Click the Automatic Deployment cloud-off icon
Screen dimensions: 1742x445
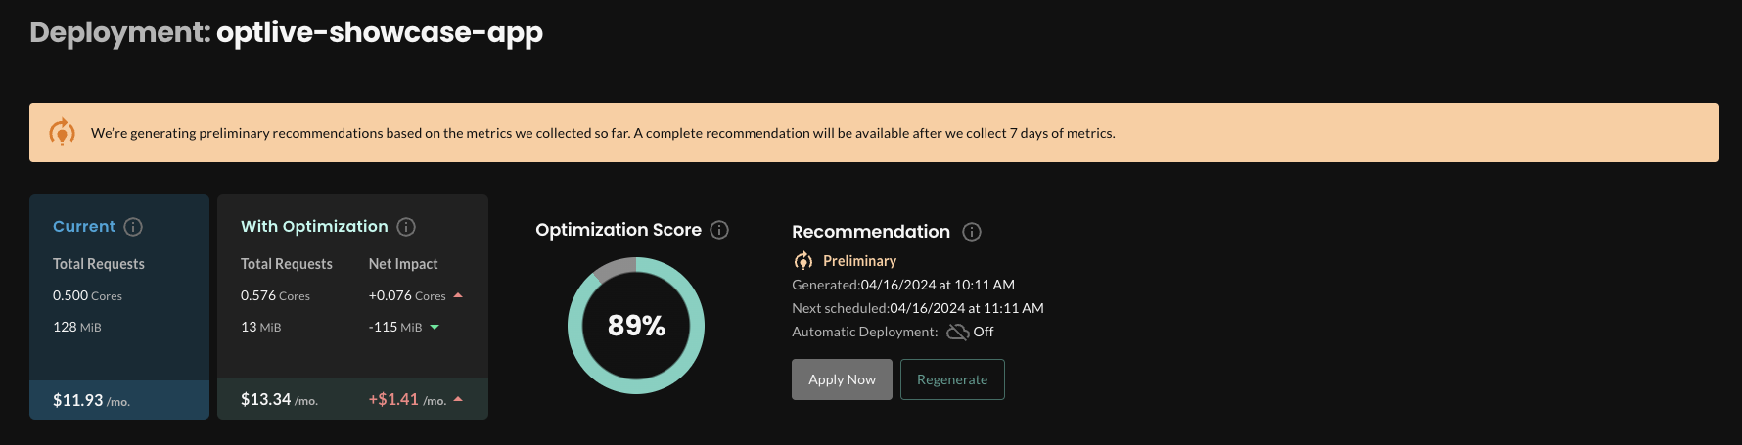(x=957, y=333)
